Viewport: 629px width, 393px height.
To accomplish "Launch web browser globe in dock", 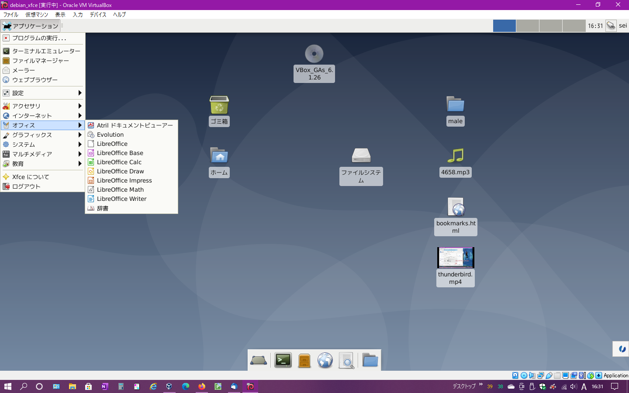I will pos(325,361).
